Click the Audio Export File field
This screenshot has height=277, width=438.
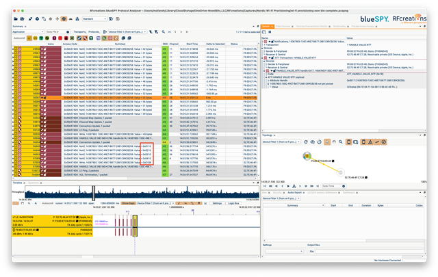[x=369, y=251]
